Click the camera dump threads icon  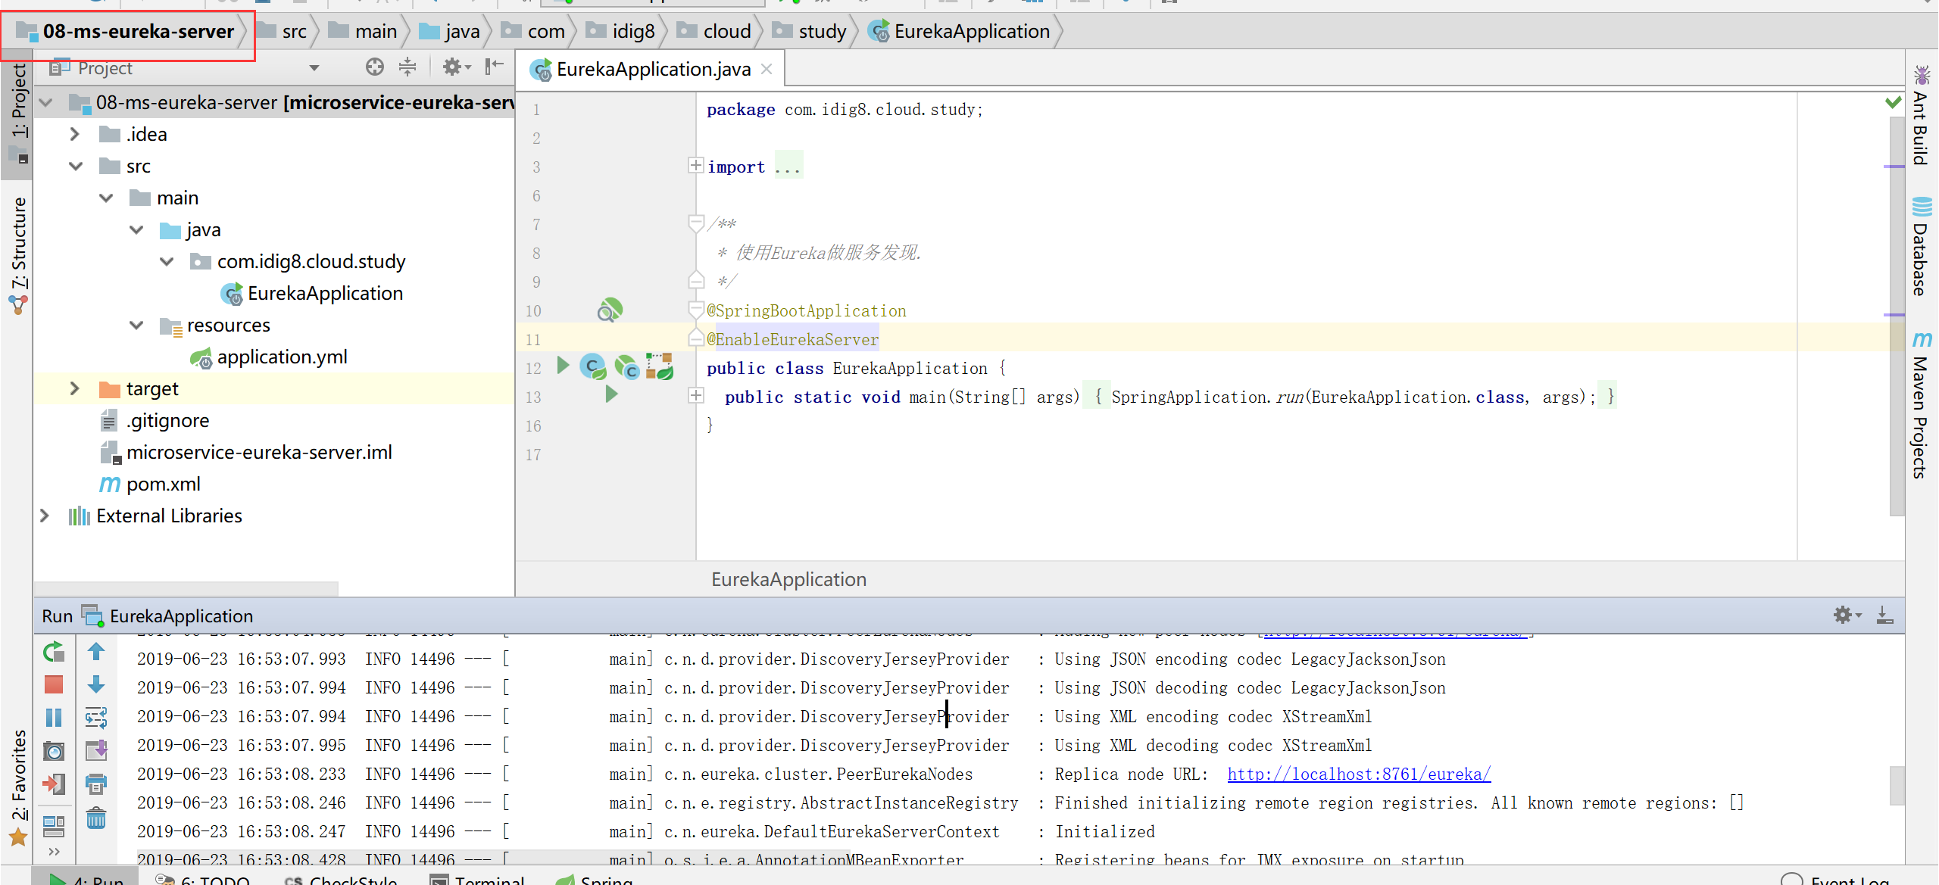pos(54,751)
